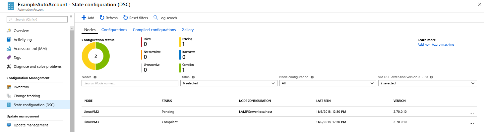Open Overview via its sidebar icon
Viewport: 484px width, 132px height.
point(9,31)
